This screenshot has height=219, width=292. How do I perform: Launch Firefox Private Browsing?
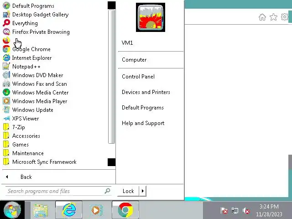point(36,32)
